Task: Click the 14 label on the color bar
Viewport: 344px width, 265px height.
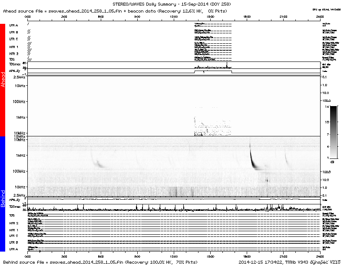Action: (x=327, y=107)
